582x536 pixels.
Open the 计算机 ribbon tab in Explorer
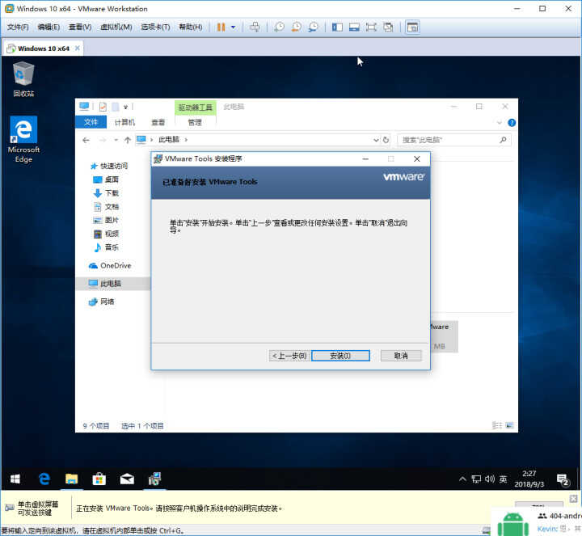click(124, 122)
